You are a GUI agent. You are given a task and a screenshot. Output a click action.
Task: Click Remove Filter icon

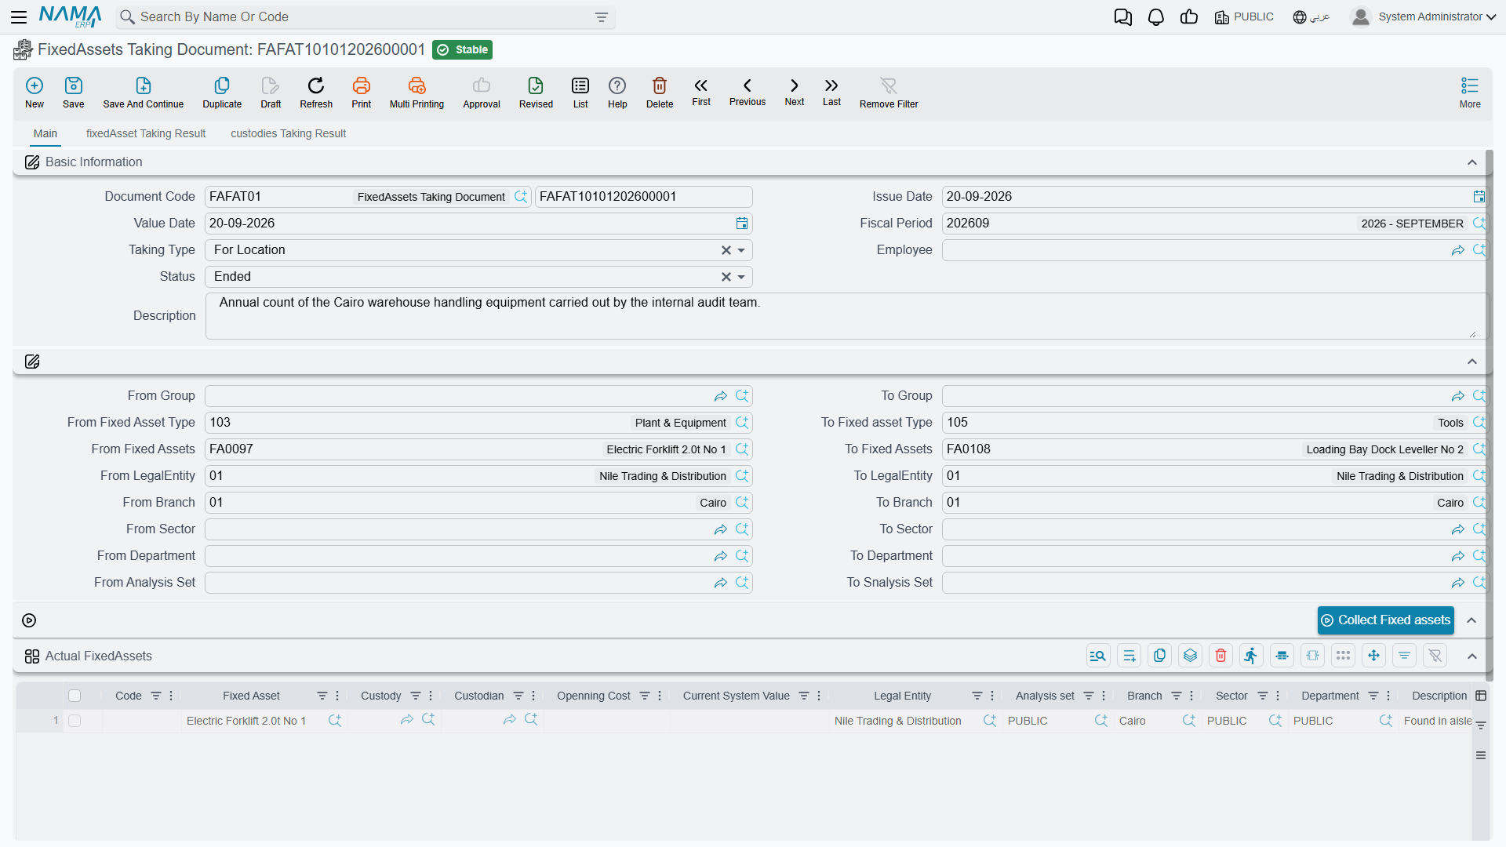click(x=889, y=92)
